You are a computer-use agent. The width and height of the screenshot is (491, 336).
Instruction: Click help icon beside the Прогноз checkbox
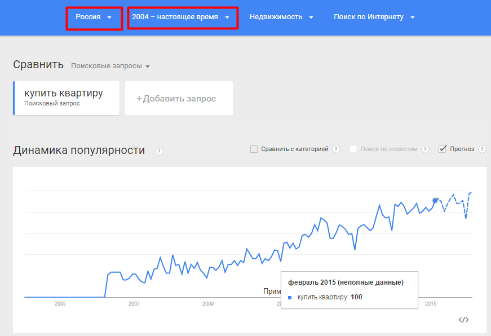(x=482, y=149)
